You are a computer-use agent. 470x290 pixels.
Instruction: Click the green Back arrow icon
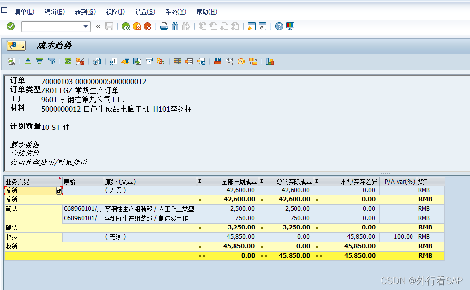pyautogui.click(x=126, y=26)
